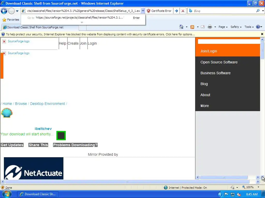Expand the address bar history dropdown

(143, 11)
